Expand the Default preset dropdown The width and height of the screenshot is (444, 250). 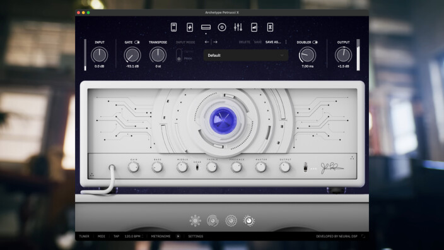pos(246,56)
